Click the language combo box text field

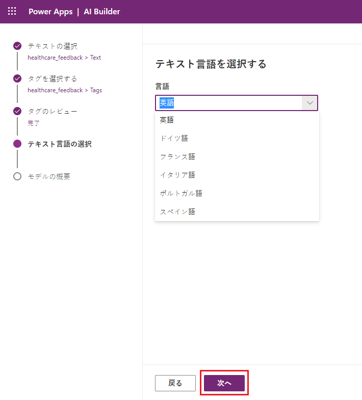(229, 103)
